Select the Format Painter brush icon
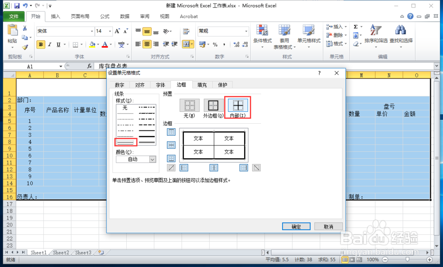The width and height of the screenshot is (443, 267). [x=25, y=47]
